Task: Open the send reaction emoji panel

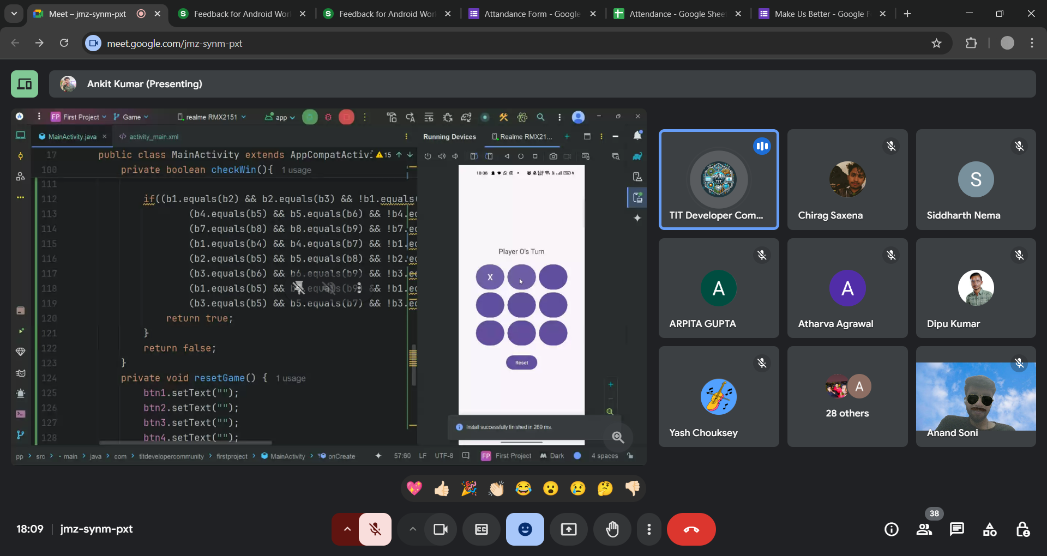Action: coord(525,529)
